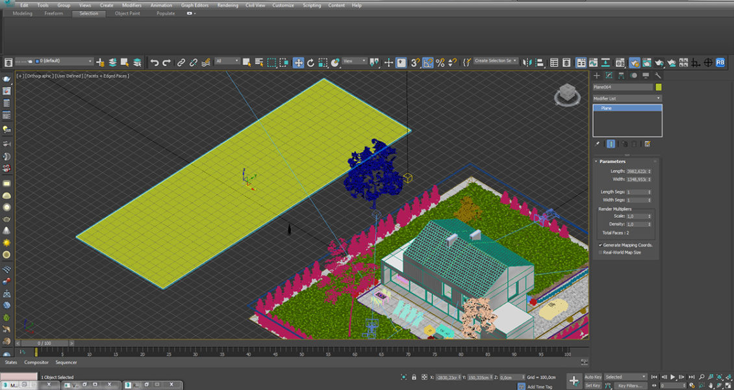
Task: Click Play Animation in the playback controls
Action: 673,376
